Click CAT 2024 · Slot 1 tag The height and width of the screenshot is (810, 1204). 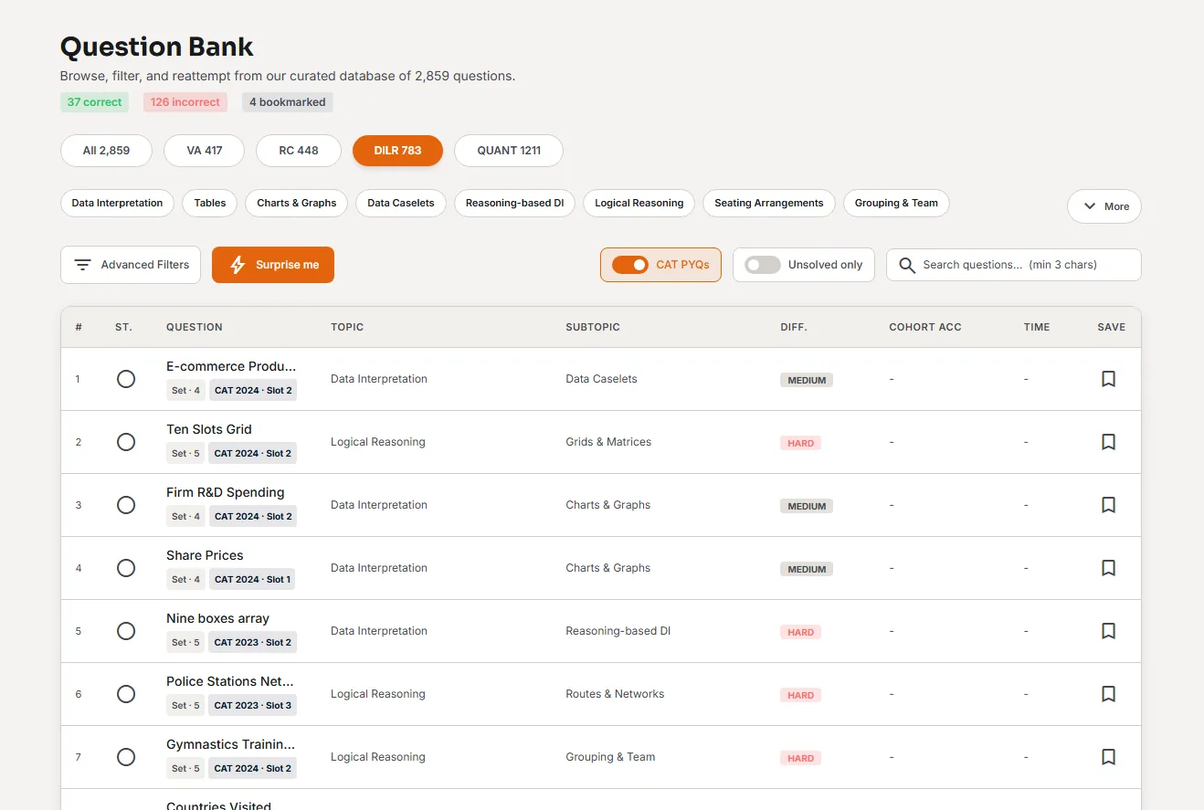click(x=253, y=579)
